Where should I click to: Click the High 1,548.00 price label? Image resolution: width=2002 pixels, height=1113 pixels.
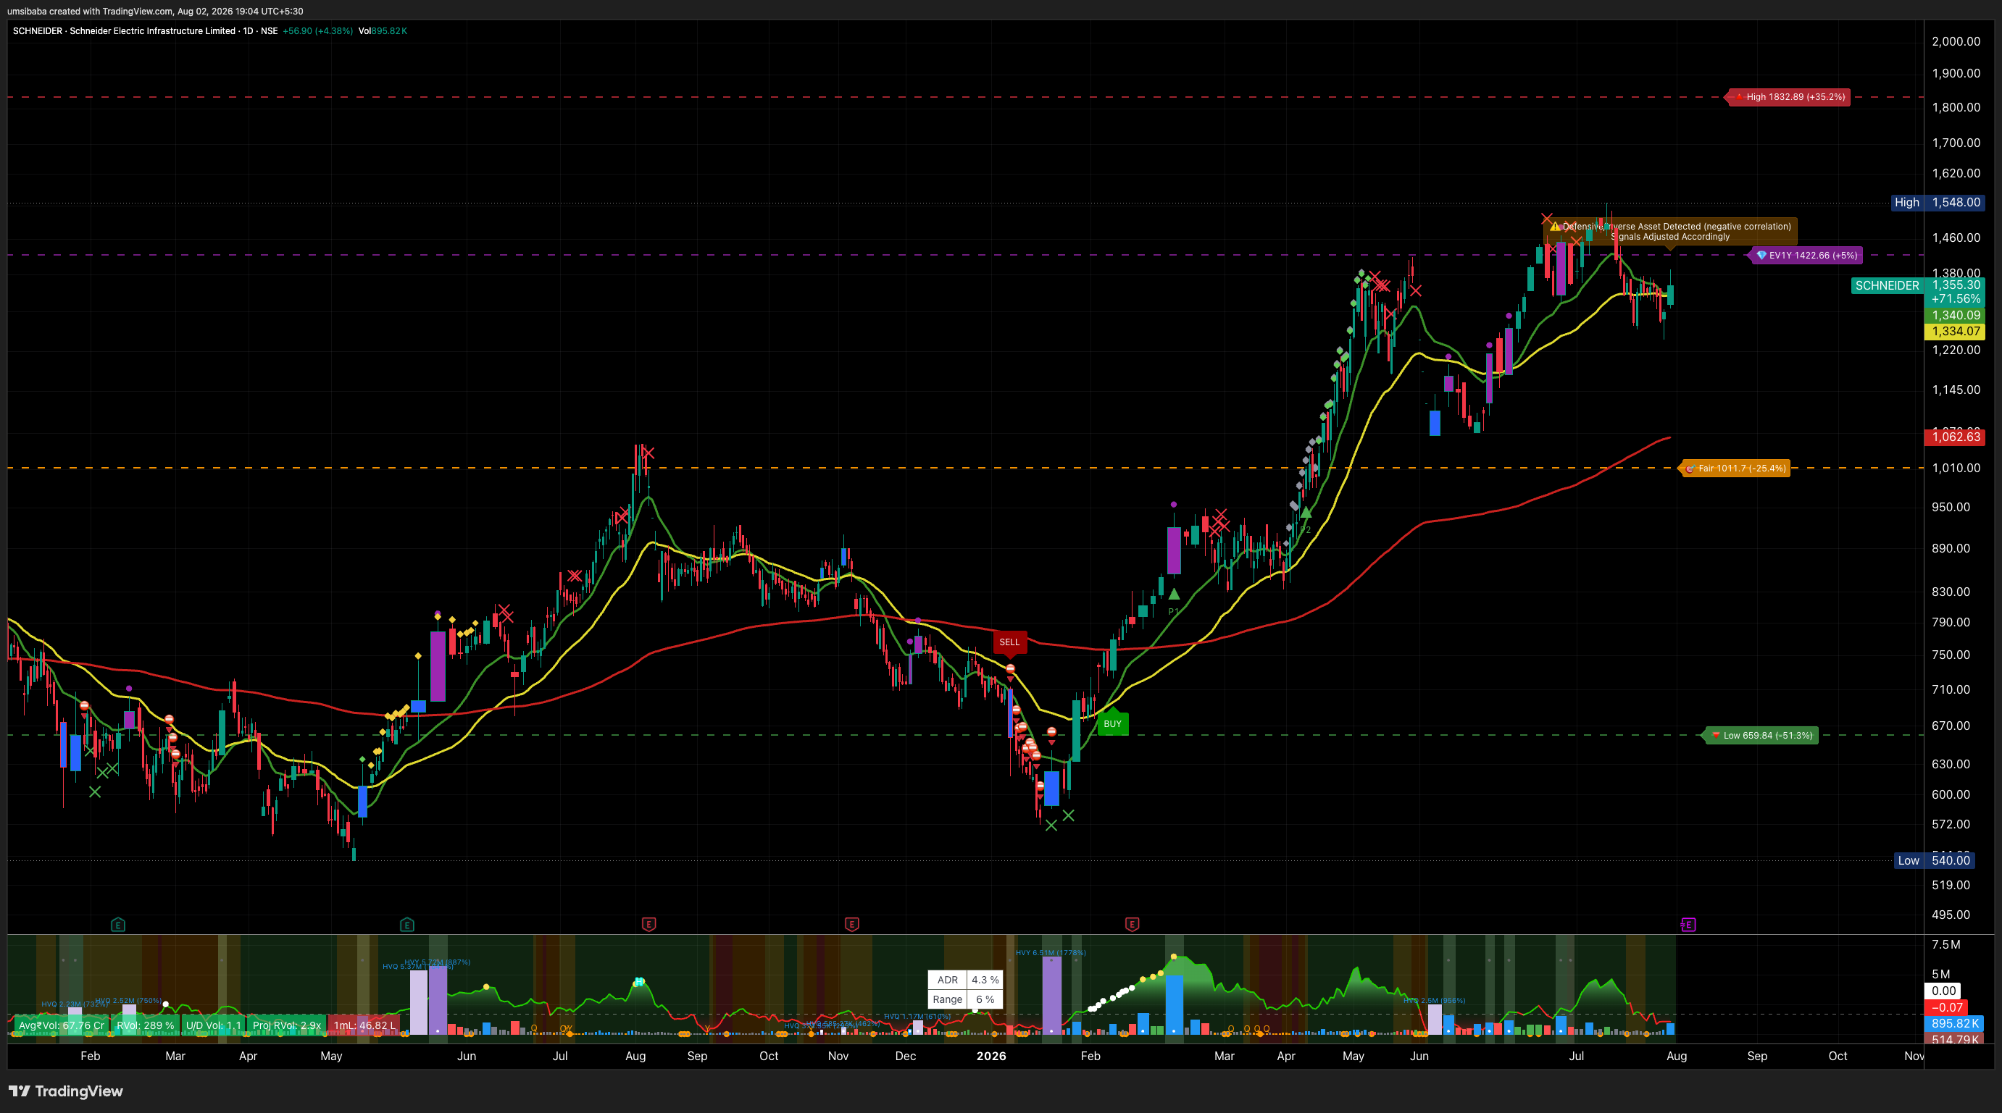pos(1938,203)
